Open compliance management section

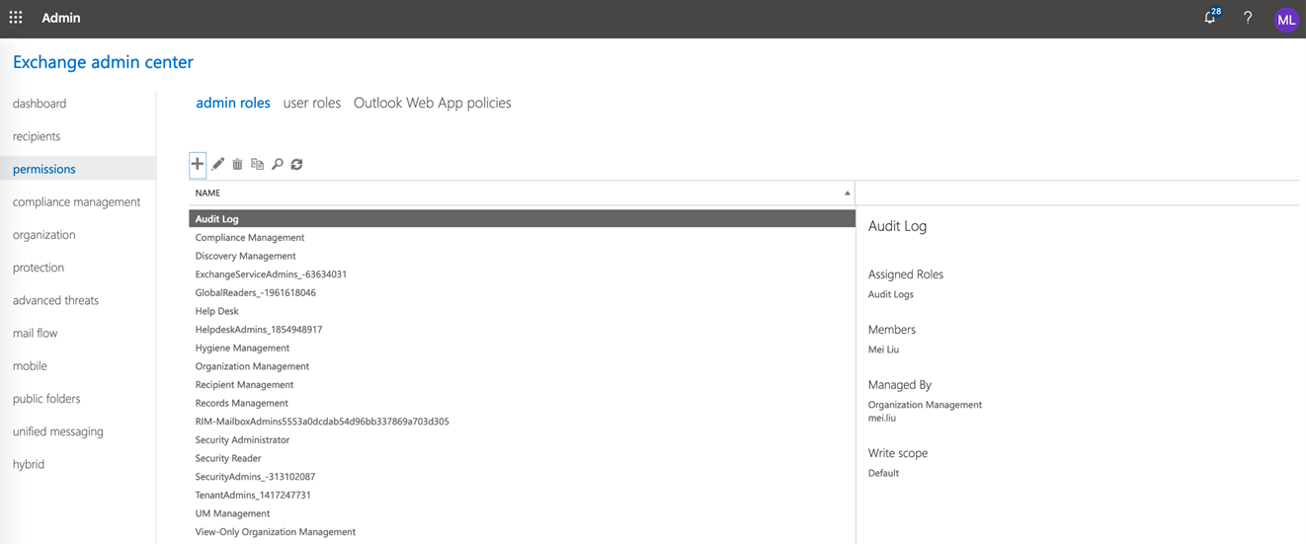(x=77, y=201)
